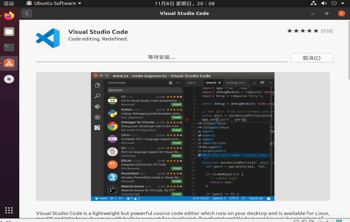Click the install progress bar
350x222 pixels.
pyautogui.click(x=162, y=62)
